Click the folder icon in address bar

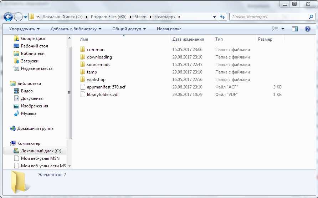32,17
